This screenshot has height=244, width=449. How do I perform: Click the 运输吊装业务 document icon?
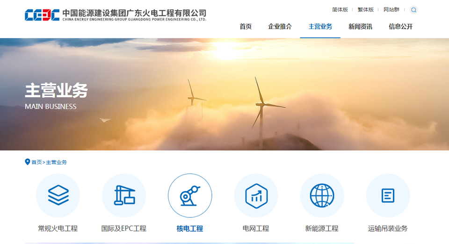tap(388, 196)
